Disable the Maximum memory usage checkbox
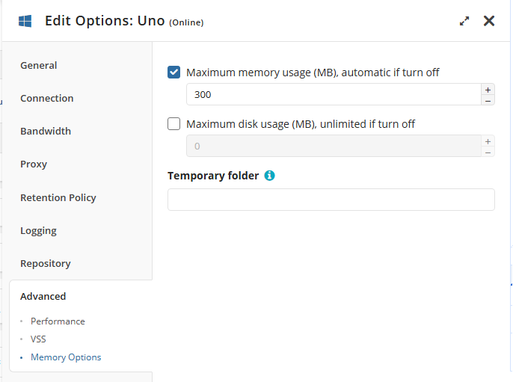 (174, 73)
